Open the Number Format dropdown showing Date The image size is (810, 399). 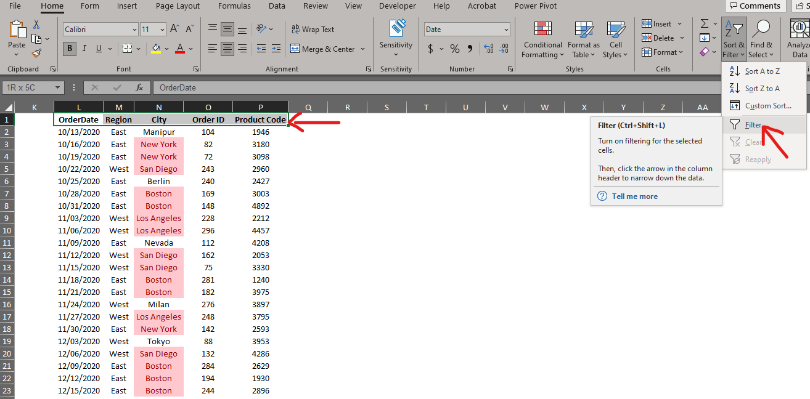(x=466, y=29)
